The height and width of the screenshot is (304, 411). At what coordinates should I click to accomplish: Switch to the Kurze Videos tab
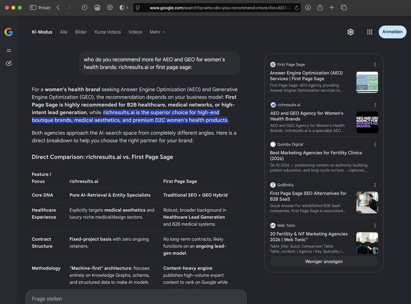tap(108, 32)
